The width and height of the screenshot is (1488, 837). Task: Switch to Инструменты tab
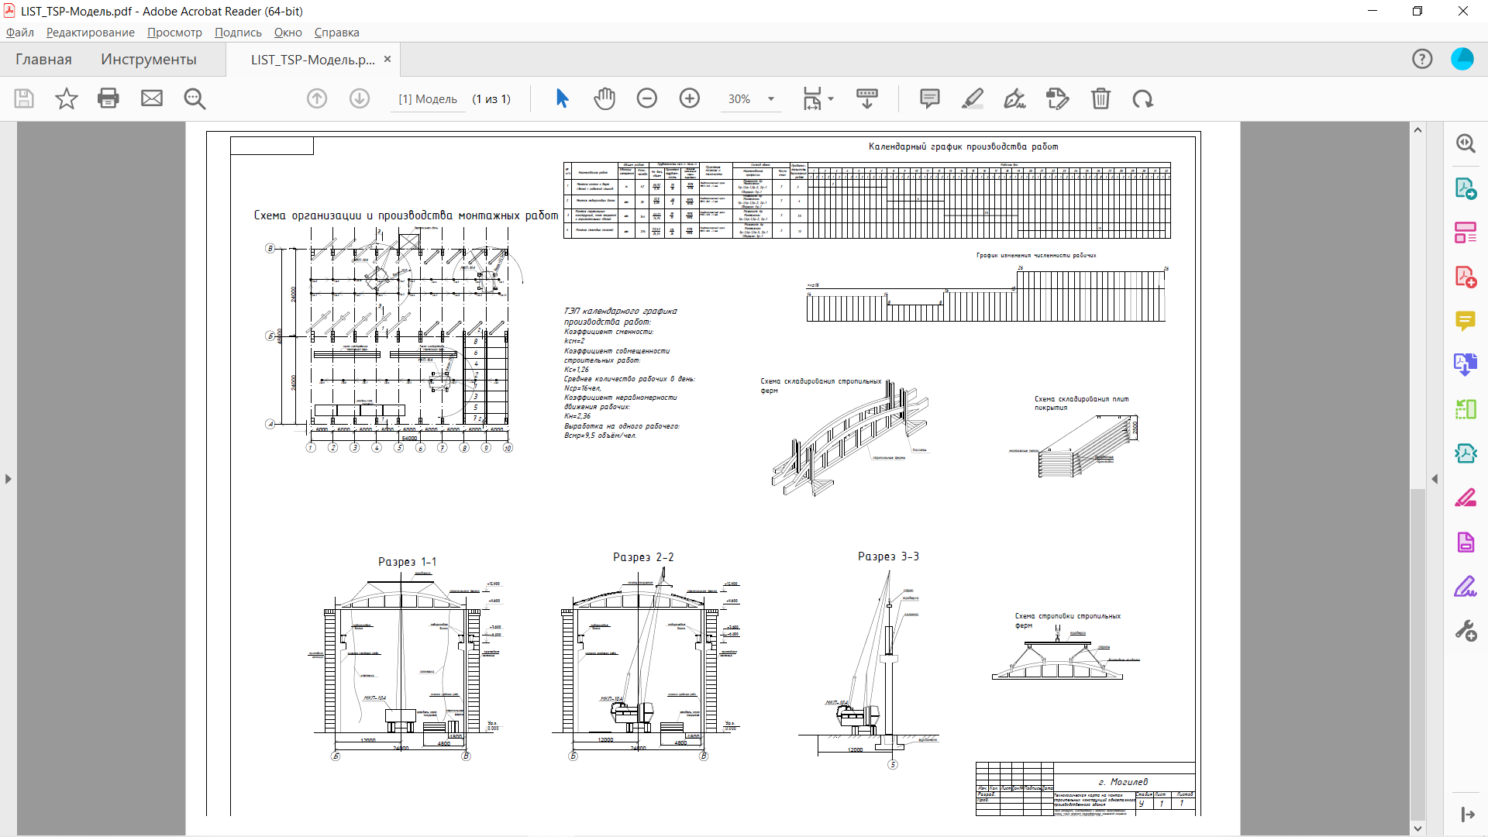pos(149,60)
